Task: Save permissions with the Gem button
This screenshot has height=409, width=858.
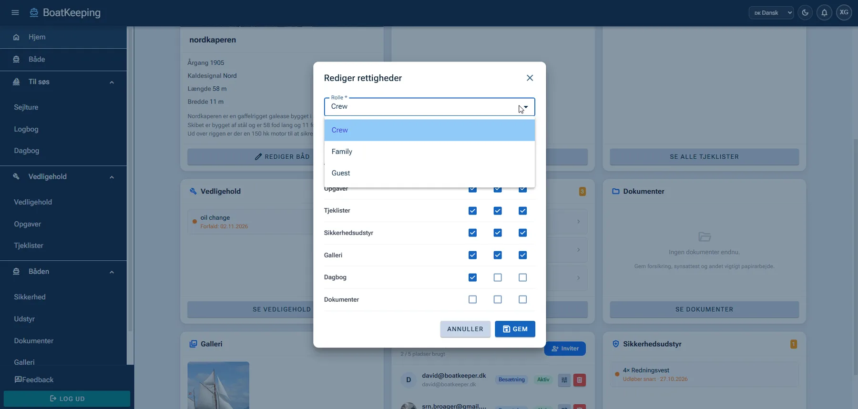Action: point(515,329)
